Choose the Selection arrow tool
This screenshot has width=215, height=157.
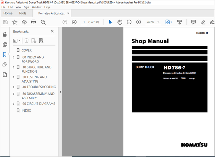point(110,22)
